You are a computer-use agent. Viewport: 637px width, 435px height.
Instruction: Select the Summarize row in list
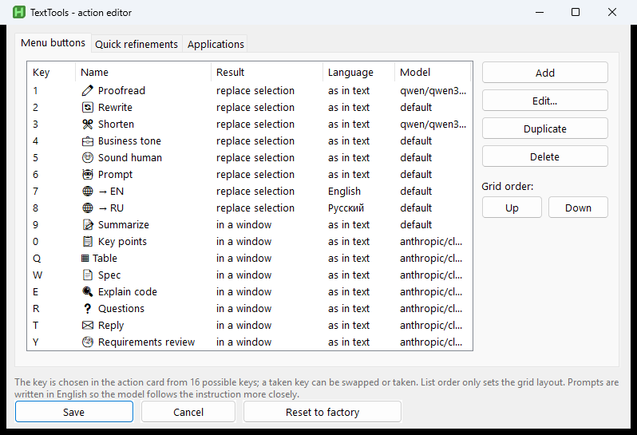(x=249, y=224)
